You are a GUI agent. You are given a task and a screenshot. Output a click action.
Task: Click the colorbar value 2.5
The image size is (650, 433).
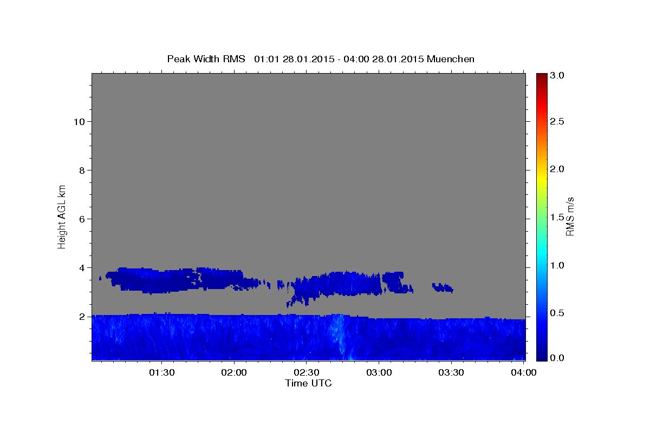pyautogui.click(x=558, y=122)
